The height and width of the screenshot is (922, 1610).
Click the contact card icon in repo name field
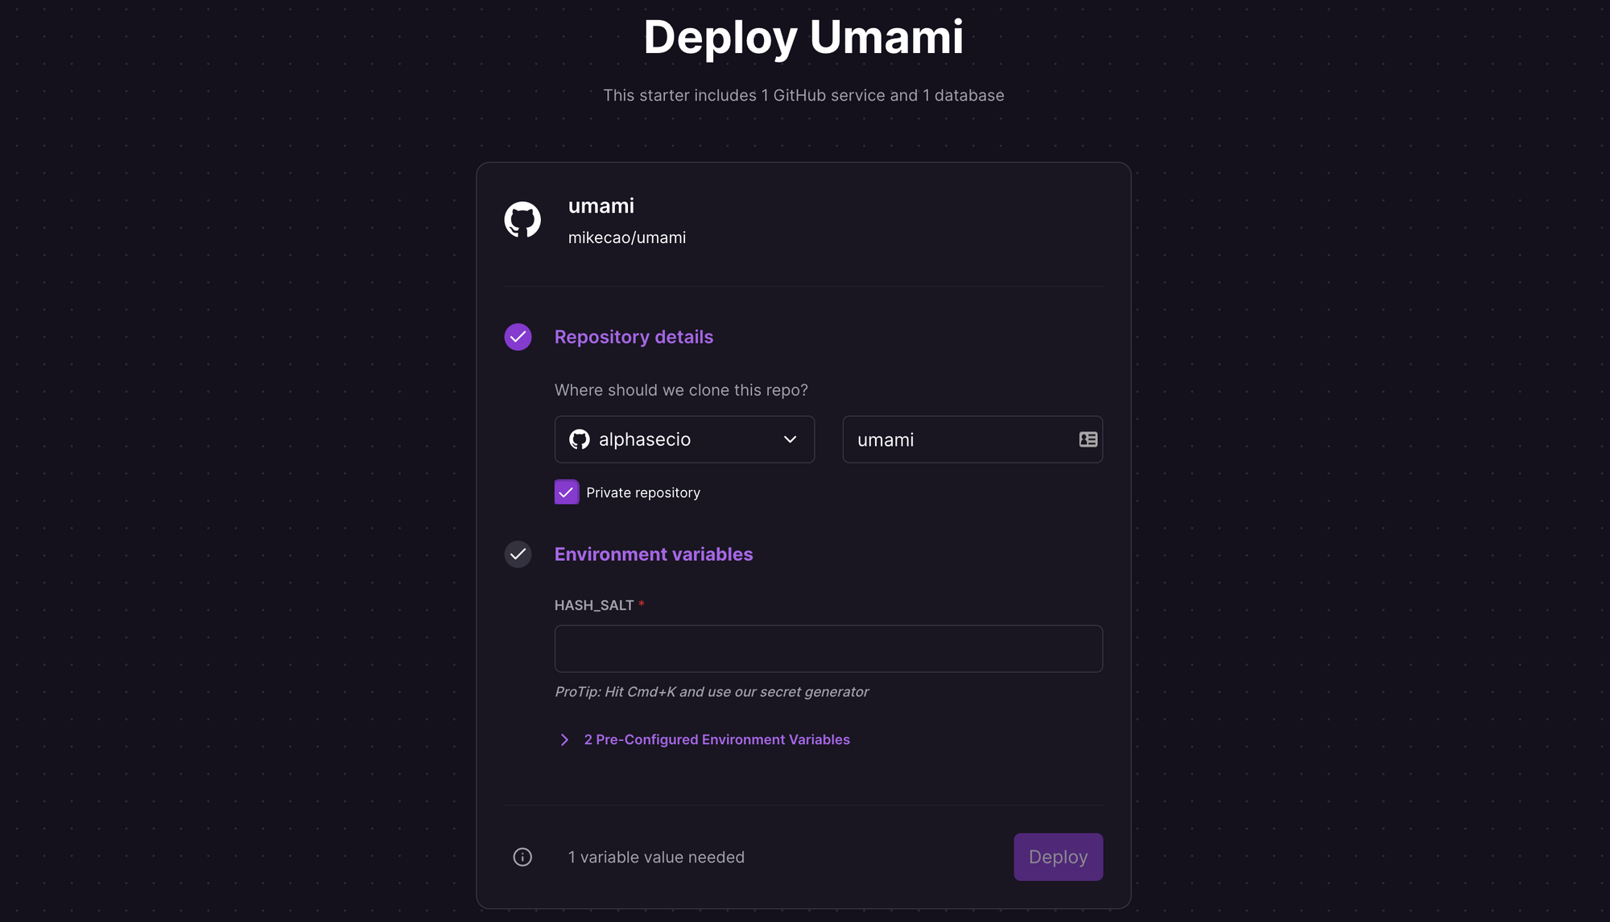click(x=1088, y=439)
